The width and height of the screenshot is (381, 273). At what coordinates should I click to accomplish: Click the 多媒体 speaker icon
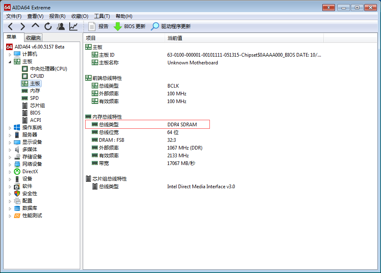click(x=17, y=150)
